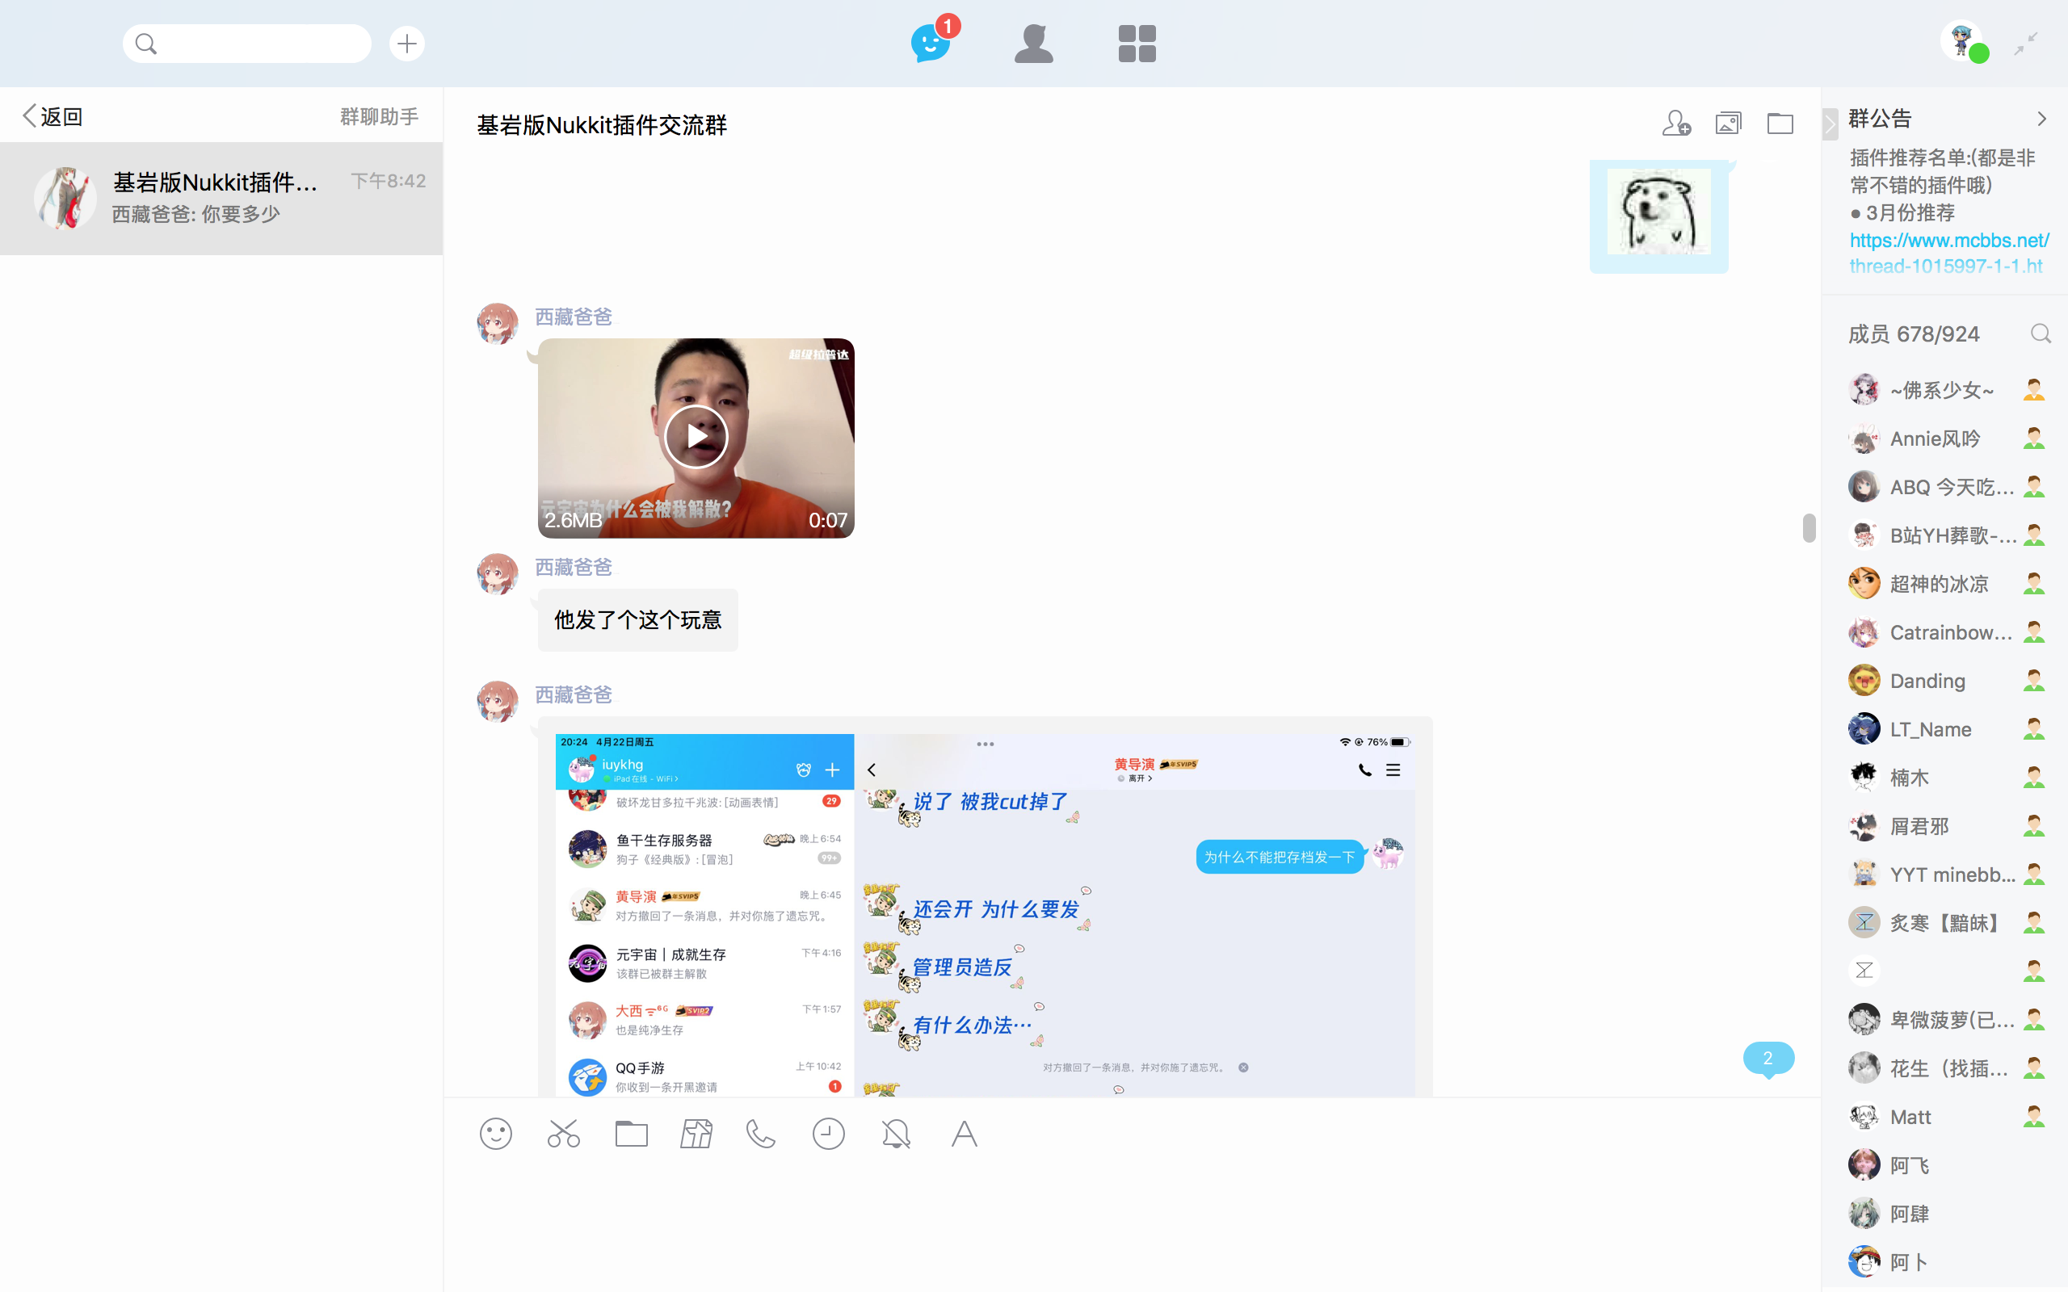Search group members with magnifier icon
Viewport: 2068px width, 1292px height.
tap(2040, 333)
